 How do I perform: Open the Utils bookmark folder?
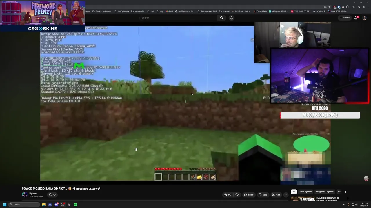151,11
